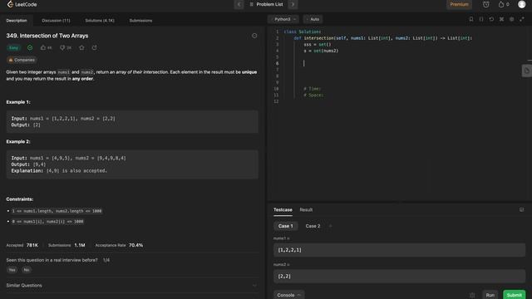Go to previous problem arrow
532x299 pixels.
(239, 4)
